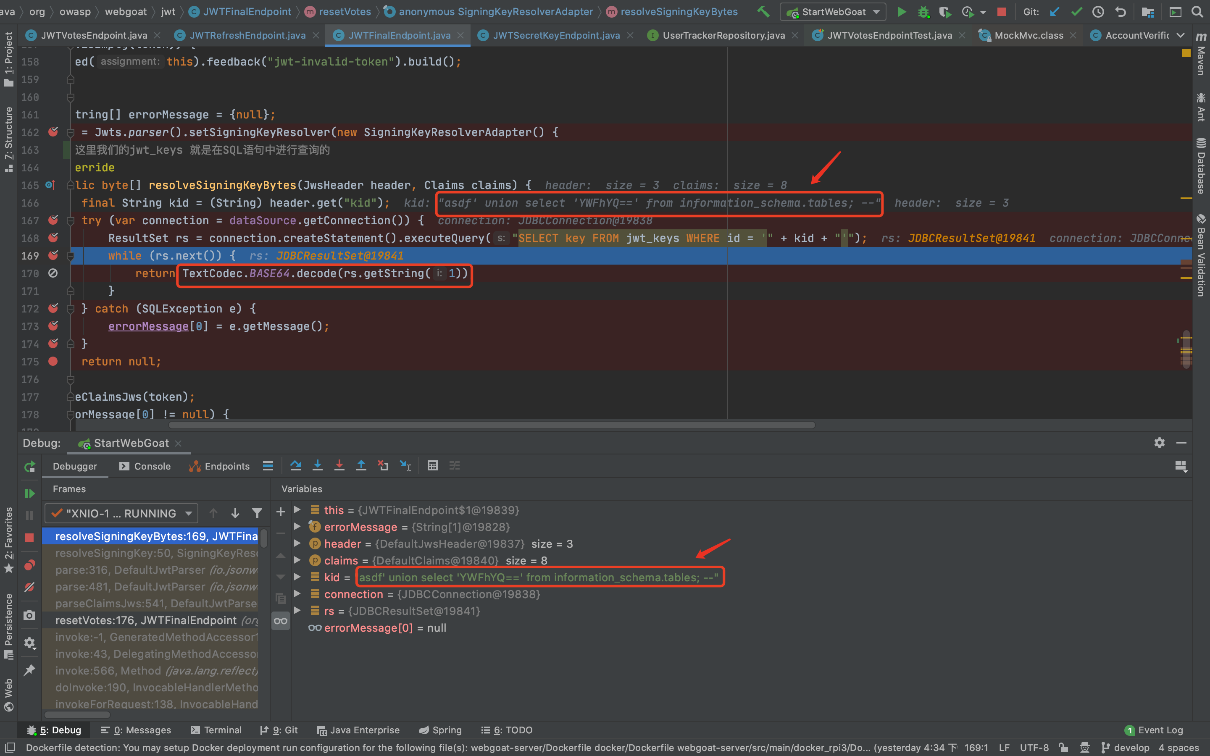Expand the header variable node
The width and height of the screenshot is (1210, 756).
pos(297,543)
